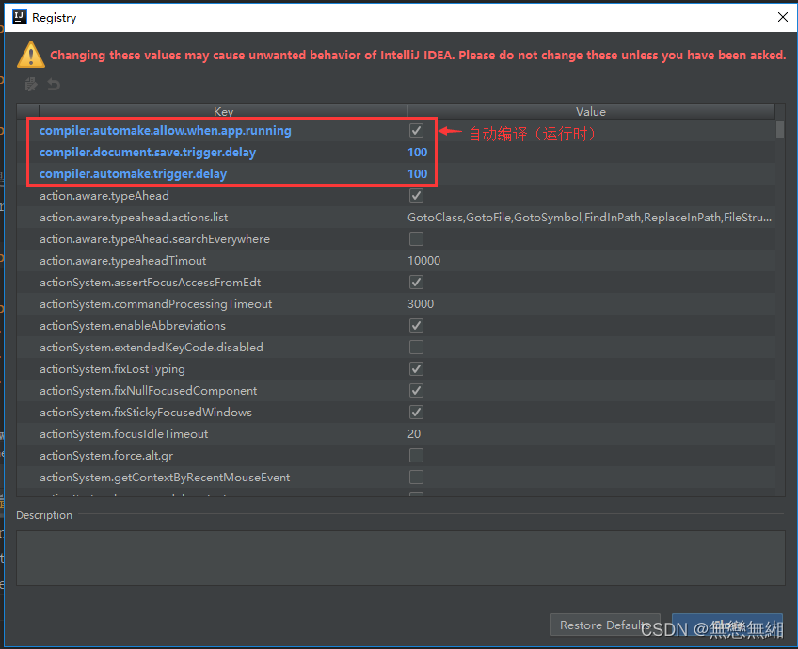This screenshot has width=798, height=649.
Task: Toggle actionSystem.assertFocusAccessFromEdt checkbox
Action: click(x=416, y=283)
